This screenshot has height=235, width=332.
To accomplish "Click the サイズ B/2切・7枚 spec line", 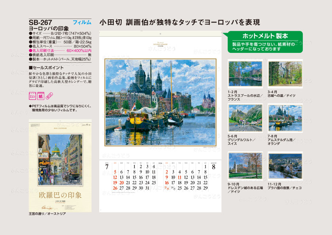I will point(60,34).
